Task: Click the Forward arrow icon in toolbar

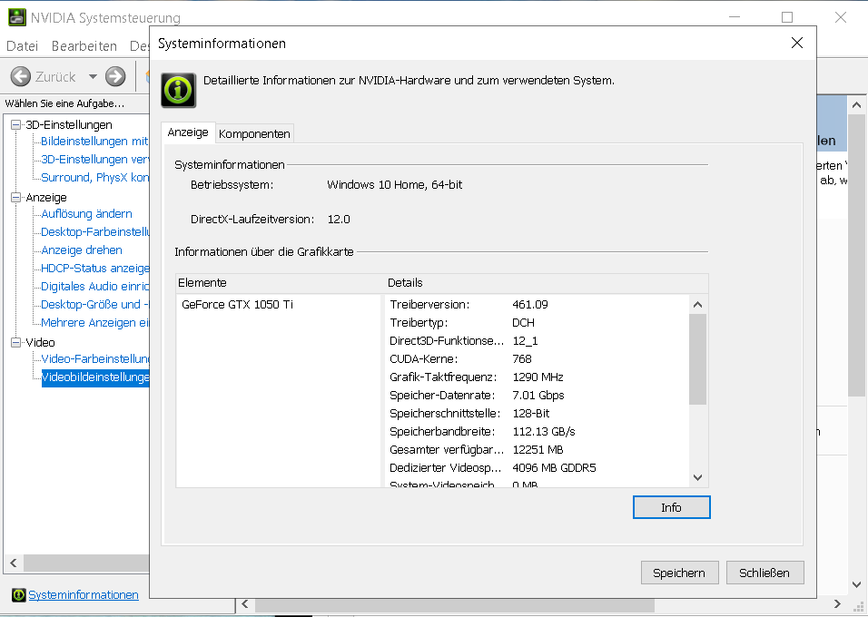Action: [x=115, y=76]
